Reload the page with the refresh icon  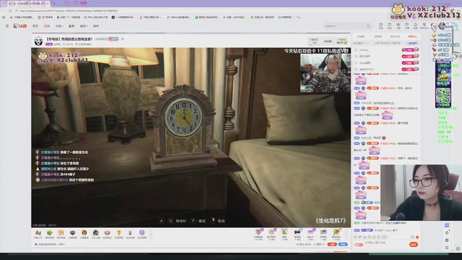click(x=10, y=10)
